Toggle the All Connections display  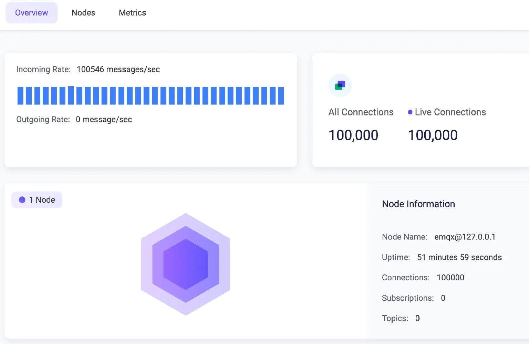click(361, 112)
